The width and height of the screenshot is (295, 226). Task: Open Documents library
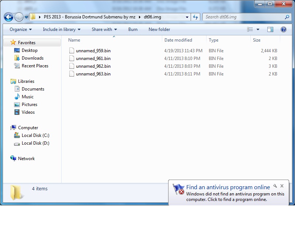(x=33, y=89)
